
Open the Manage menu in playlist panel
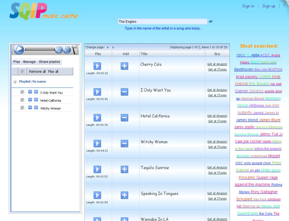[29, 62]
